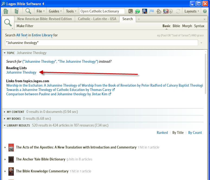Viewport: 210px width, 180px height.
Task: Open Acts of the Apostles commentary title
Action: coord(76,147)
